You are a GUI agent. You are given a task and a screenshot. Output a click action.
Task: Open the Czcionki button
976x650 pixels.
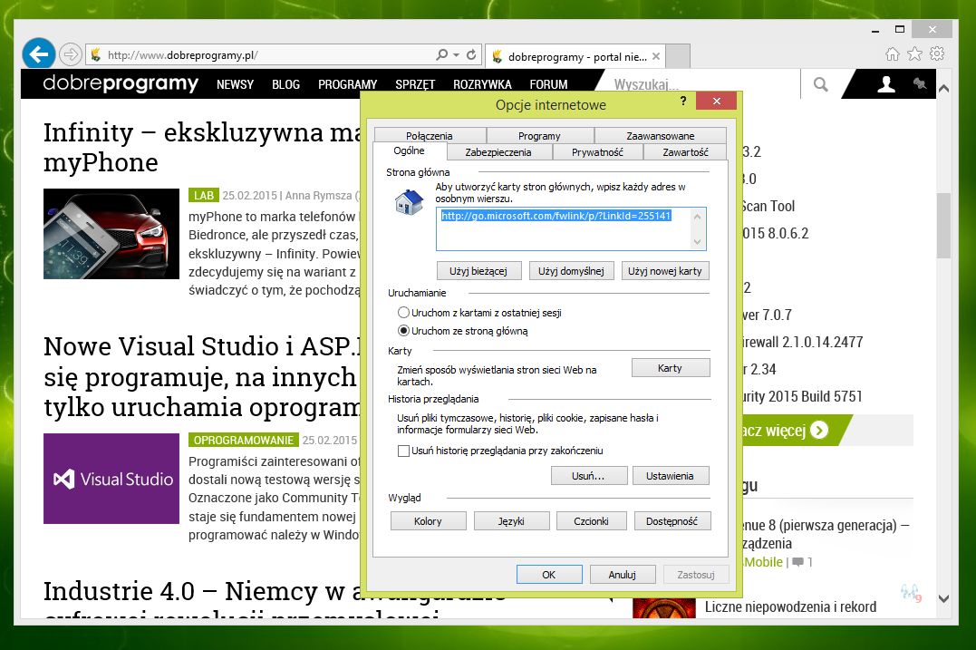pyautogui.click(x=592, y=521)
